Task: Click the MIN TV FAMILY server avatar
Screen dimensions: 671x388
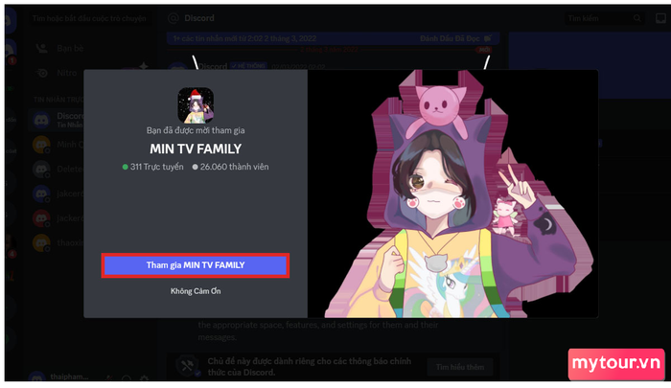Action: [x=196, y=105]
